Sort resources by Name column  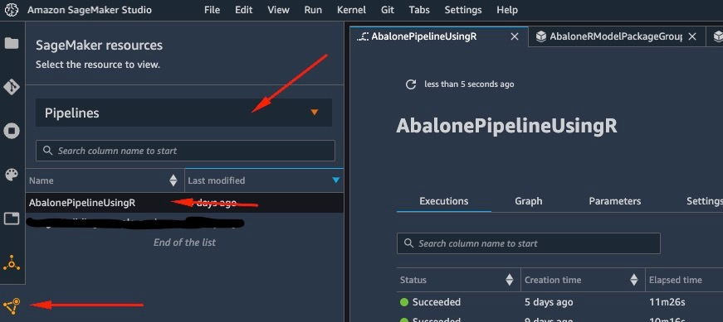click(x=173, y=180)
